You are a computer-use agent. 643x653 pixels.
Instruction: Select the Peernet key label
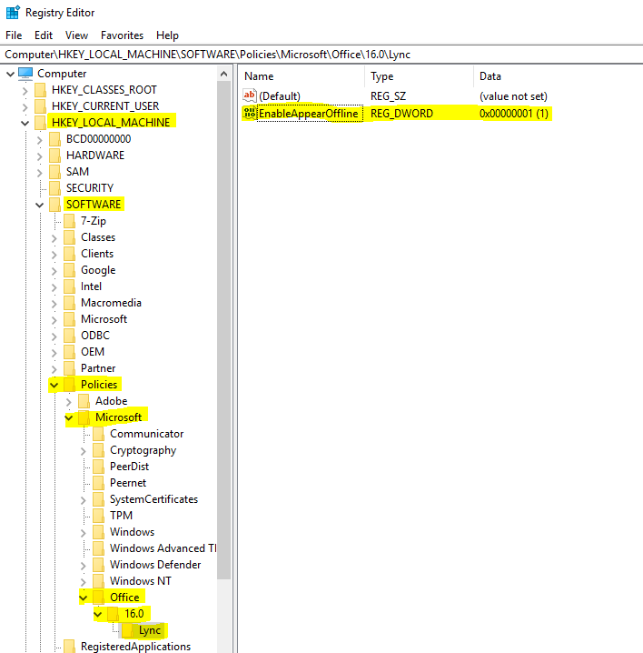click(x=128, y=483)
